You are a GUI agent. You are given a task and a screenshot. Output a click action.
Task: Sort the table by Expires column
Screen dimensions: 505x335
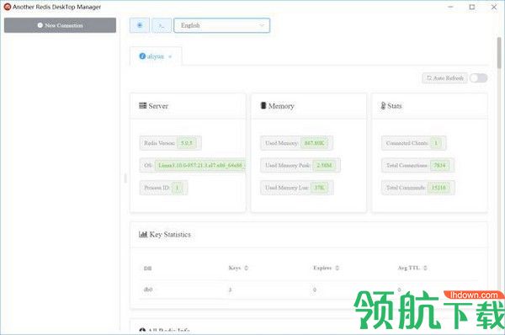click(x=338, y=268)
